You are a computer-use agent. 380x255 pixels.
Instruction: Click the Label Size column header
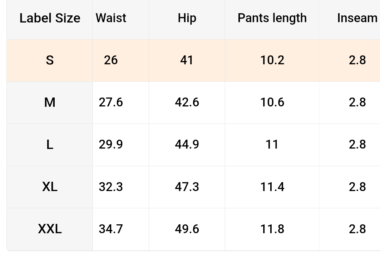pyautogui.click(x=50, y=18)
